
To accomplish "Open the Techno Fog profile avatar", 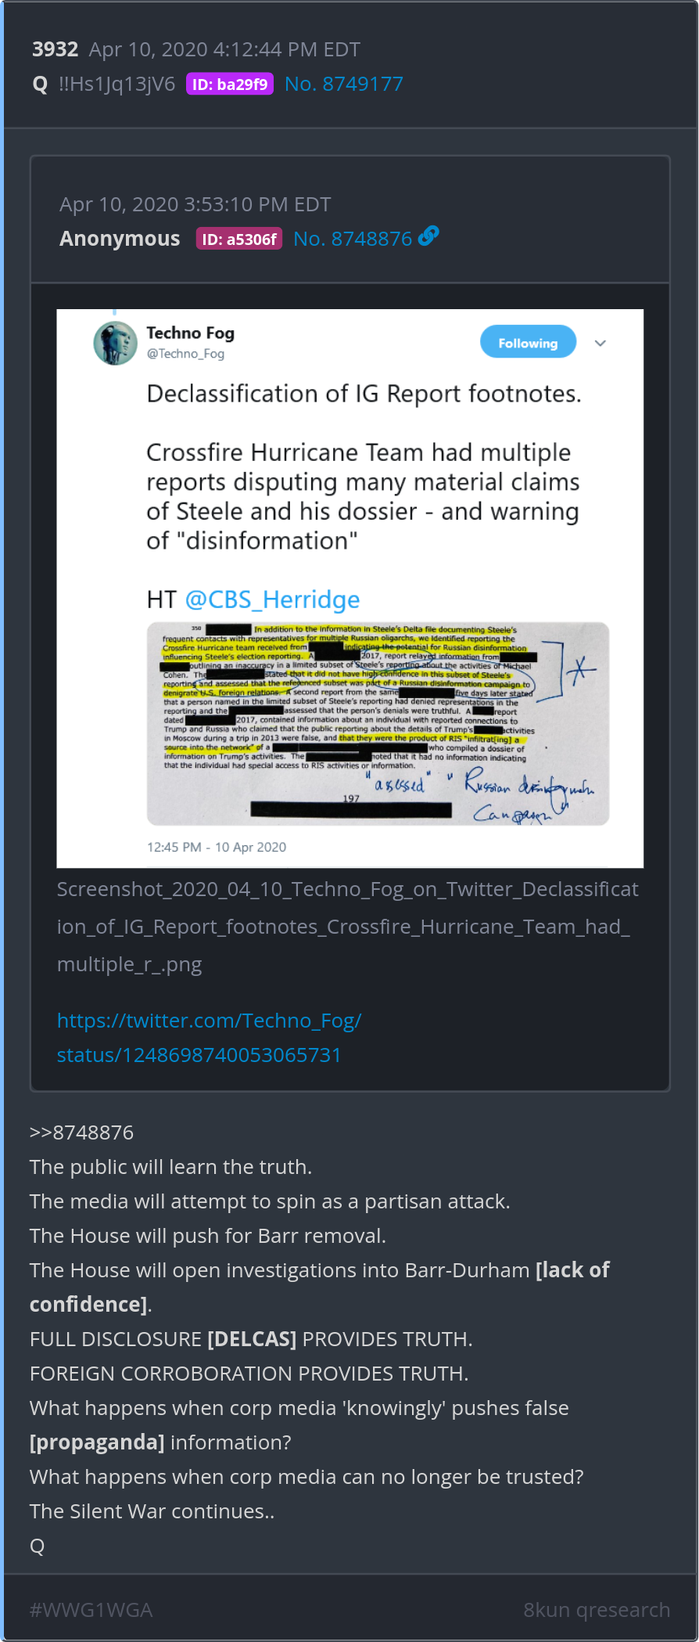I will pos(116,343).
